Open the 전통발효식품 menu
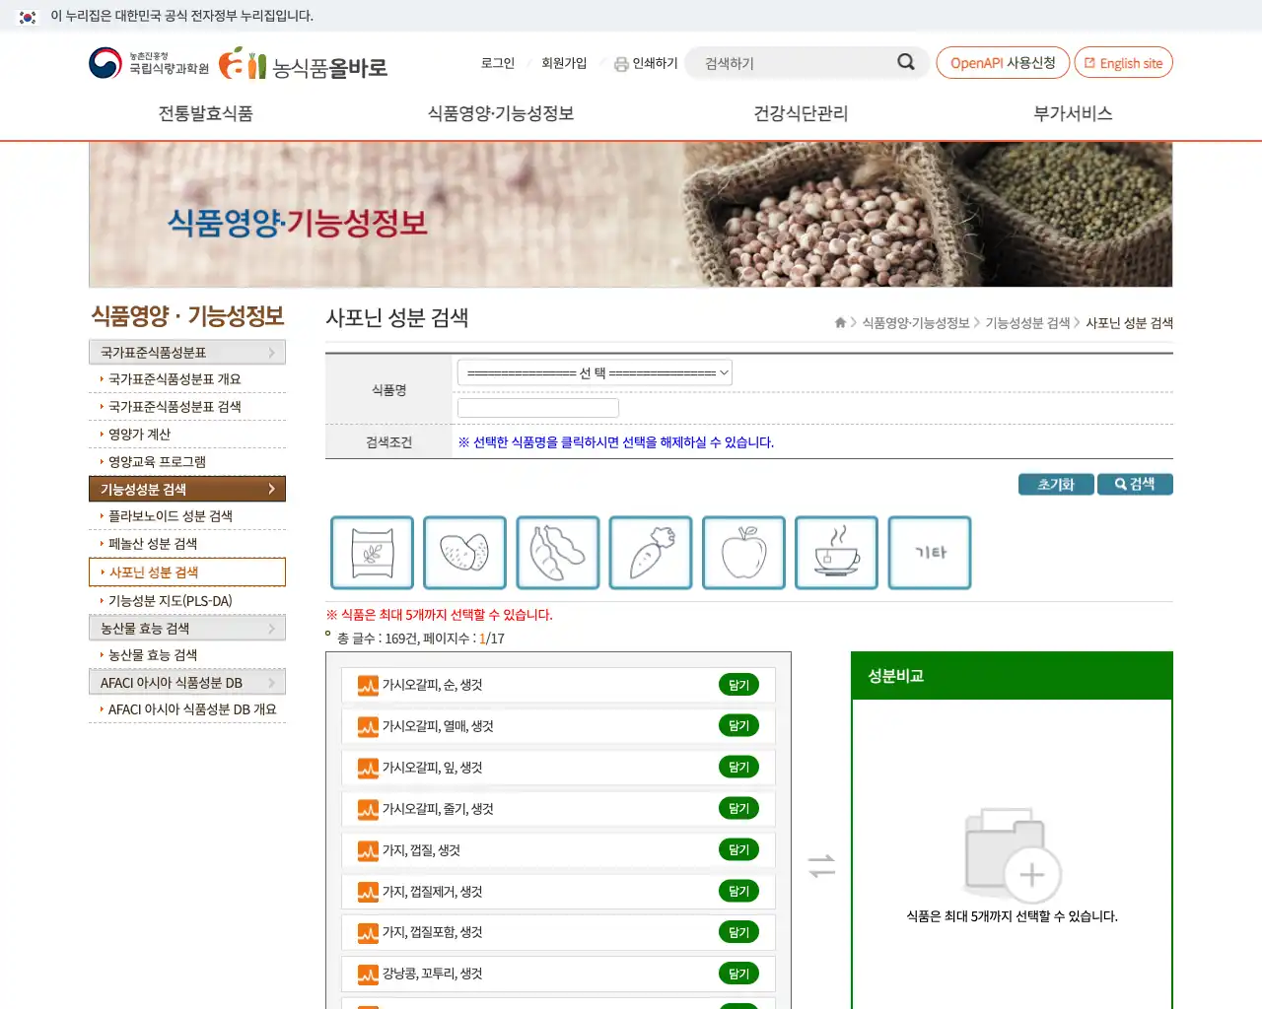 pos(204,113)
